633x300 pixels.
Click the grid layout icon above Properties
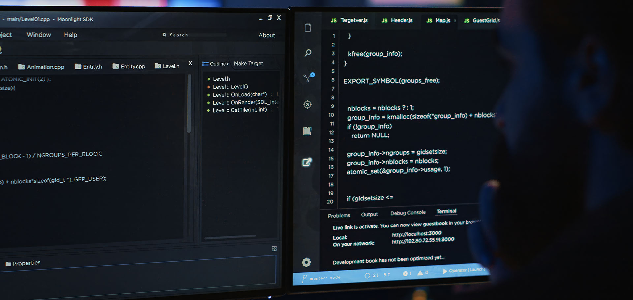[274, 249]
